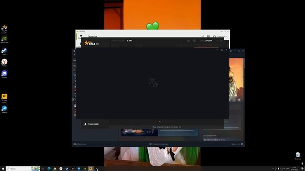Image resolution: width=305 pixels, height=171 pixels.
Task: Switch to Steam on the taskbar
Action: pos(67,169)
